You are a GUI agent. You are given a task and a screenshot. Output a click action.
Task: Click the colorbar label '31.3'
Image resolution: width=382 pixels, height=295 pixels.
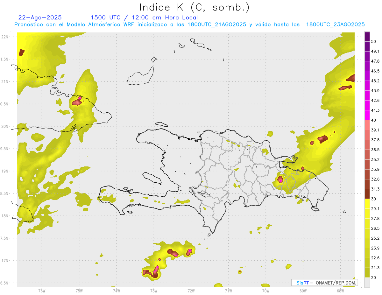tap(375, 189)
